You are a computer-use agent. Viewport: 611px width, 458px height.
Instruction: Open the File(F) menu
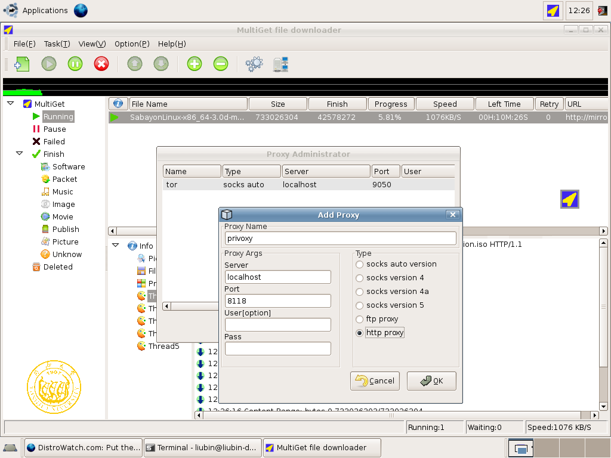[24, 44]
